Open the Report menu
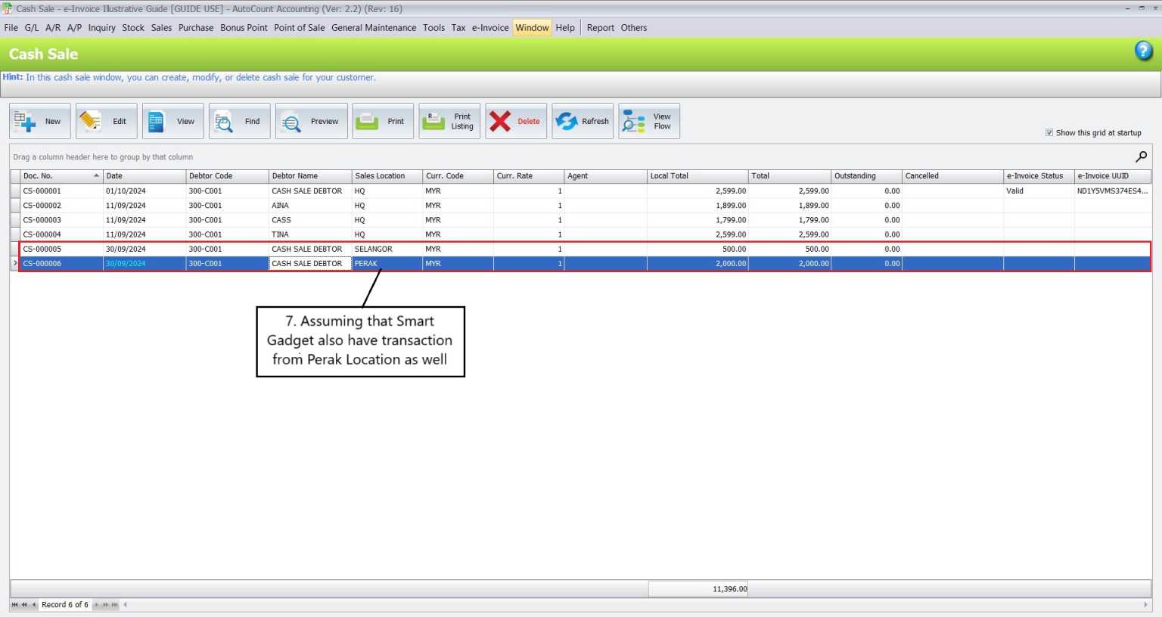The image size is (1162, 617). tap(601, 27)
